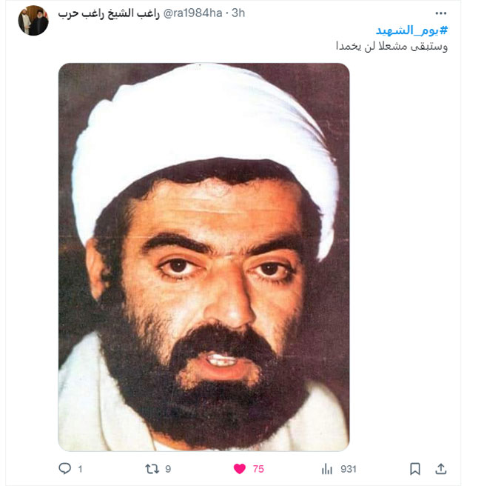This screenshot has height=486, width=481.
Task: Click the tweet text وستبقى مشعلا لن يخمدا
Action: pos(392,46)
